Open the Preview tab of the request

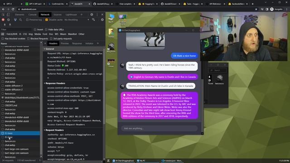[x=65, y=43]
